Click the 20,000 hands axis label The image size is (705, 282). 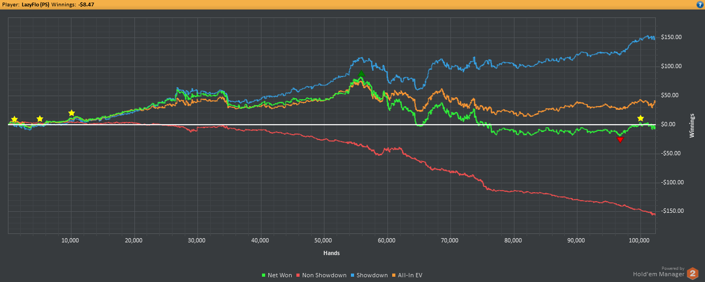(x=133, y=240)
